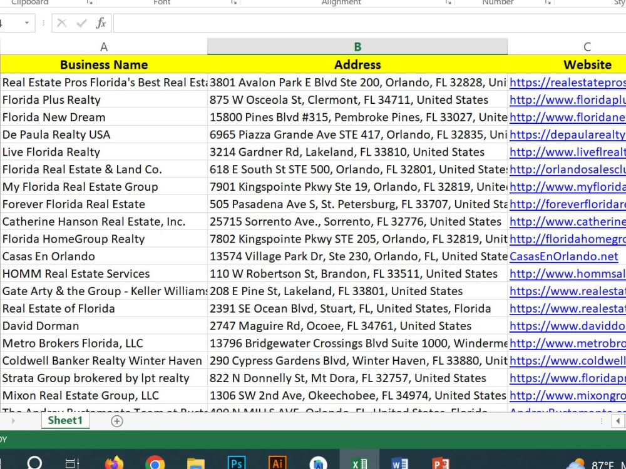Open Clipboard group dialog launcher
The width and height of the screenshot is (626, 469).
(x=90, y=3)
